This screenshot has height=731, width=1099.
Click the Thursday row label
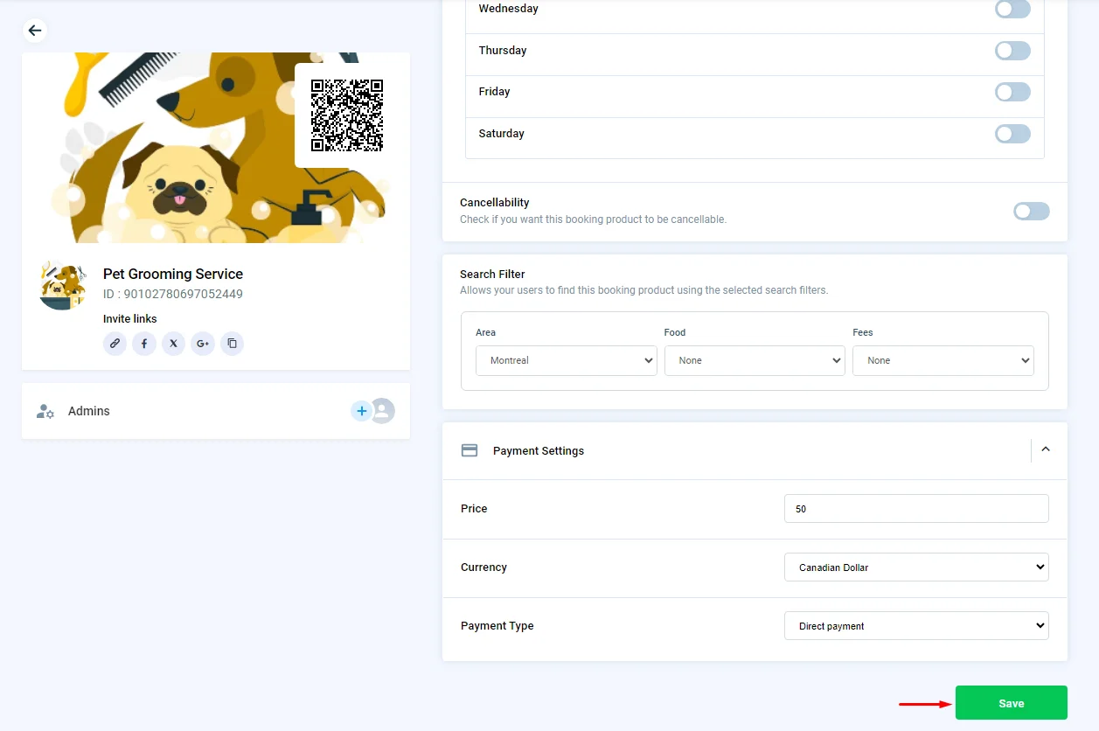(503, 51)
